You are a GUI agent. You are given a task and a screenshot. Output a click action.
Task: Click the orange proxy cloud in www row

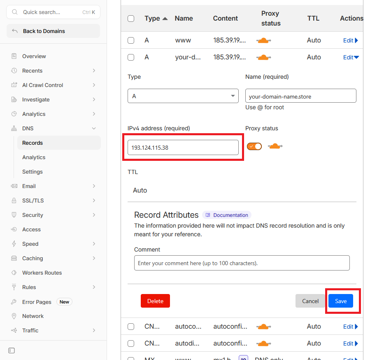[263, 40]
